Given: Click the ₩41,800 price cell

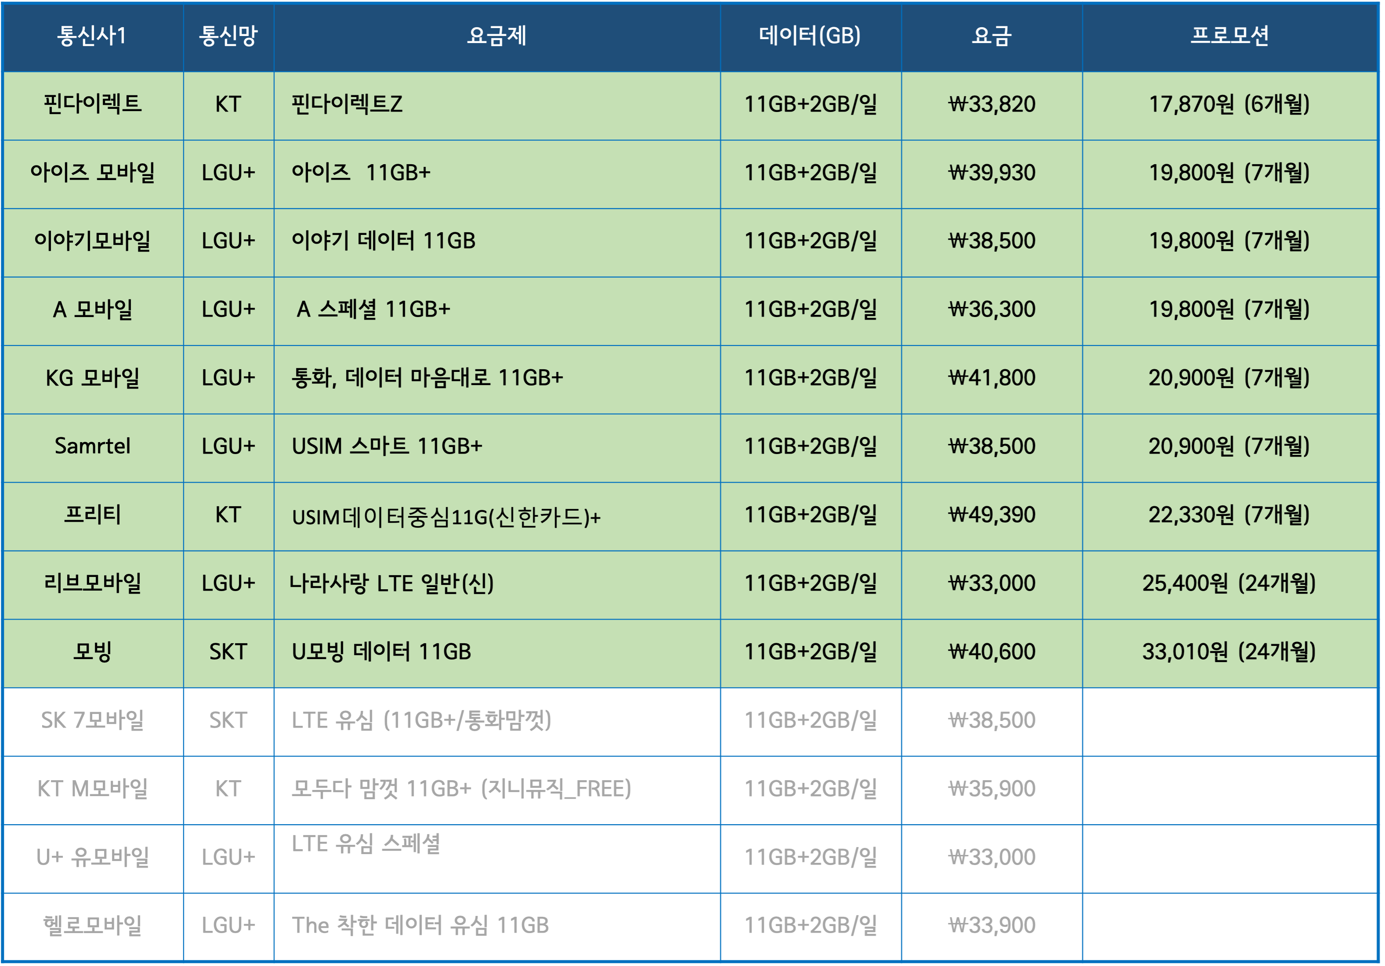Looking at the screenshot, I should point(992,379).
